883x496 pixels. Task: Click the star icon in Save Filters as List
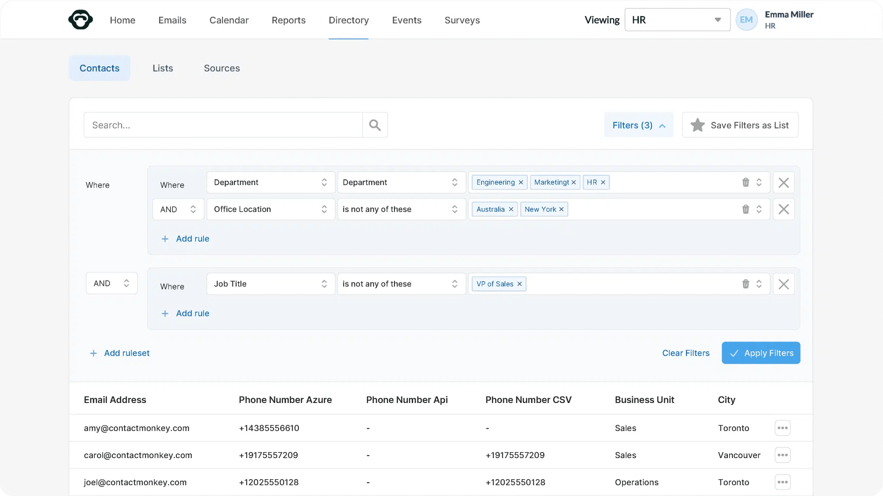pos(697,125)
